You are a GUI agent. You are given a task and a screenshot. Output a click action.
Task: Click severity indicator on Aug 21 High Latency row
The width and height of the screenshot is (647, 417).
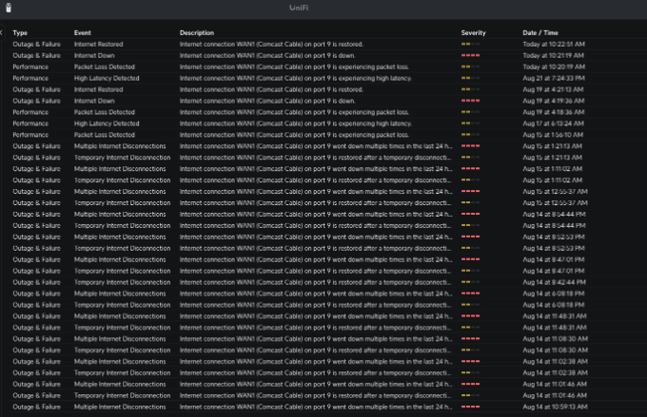(x=470, y=78)
